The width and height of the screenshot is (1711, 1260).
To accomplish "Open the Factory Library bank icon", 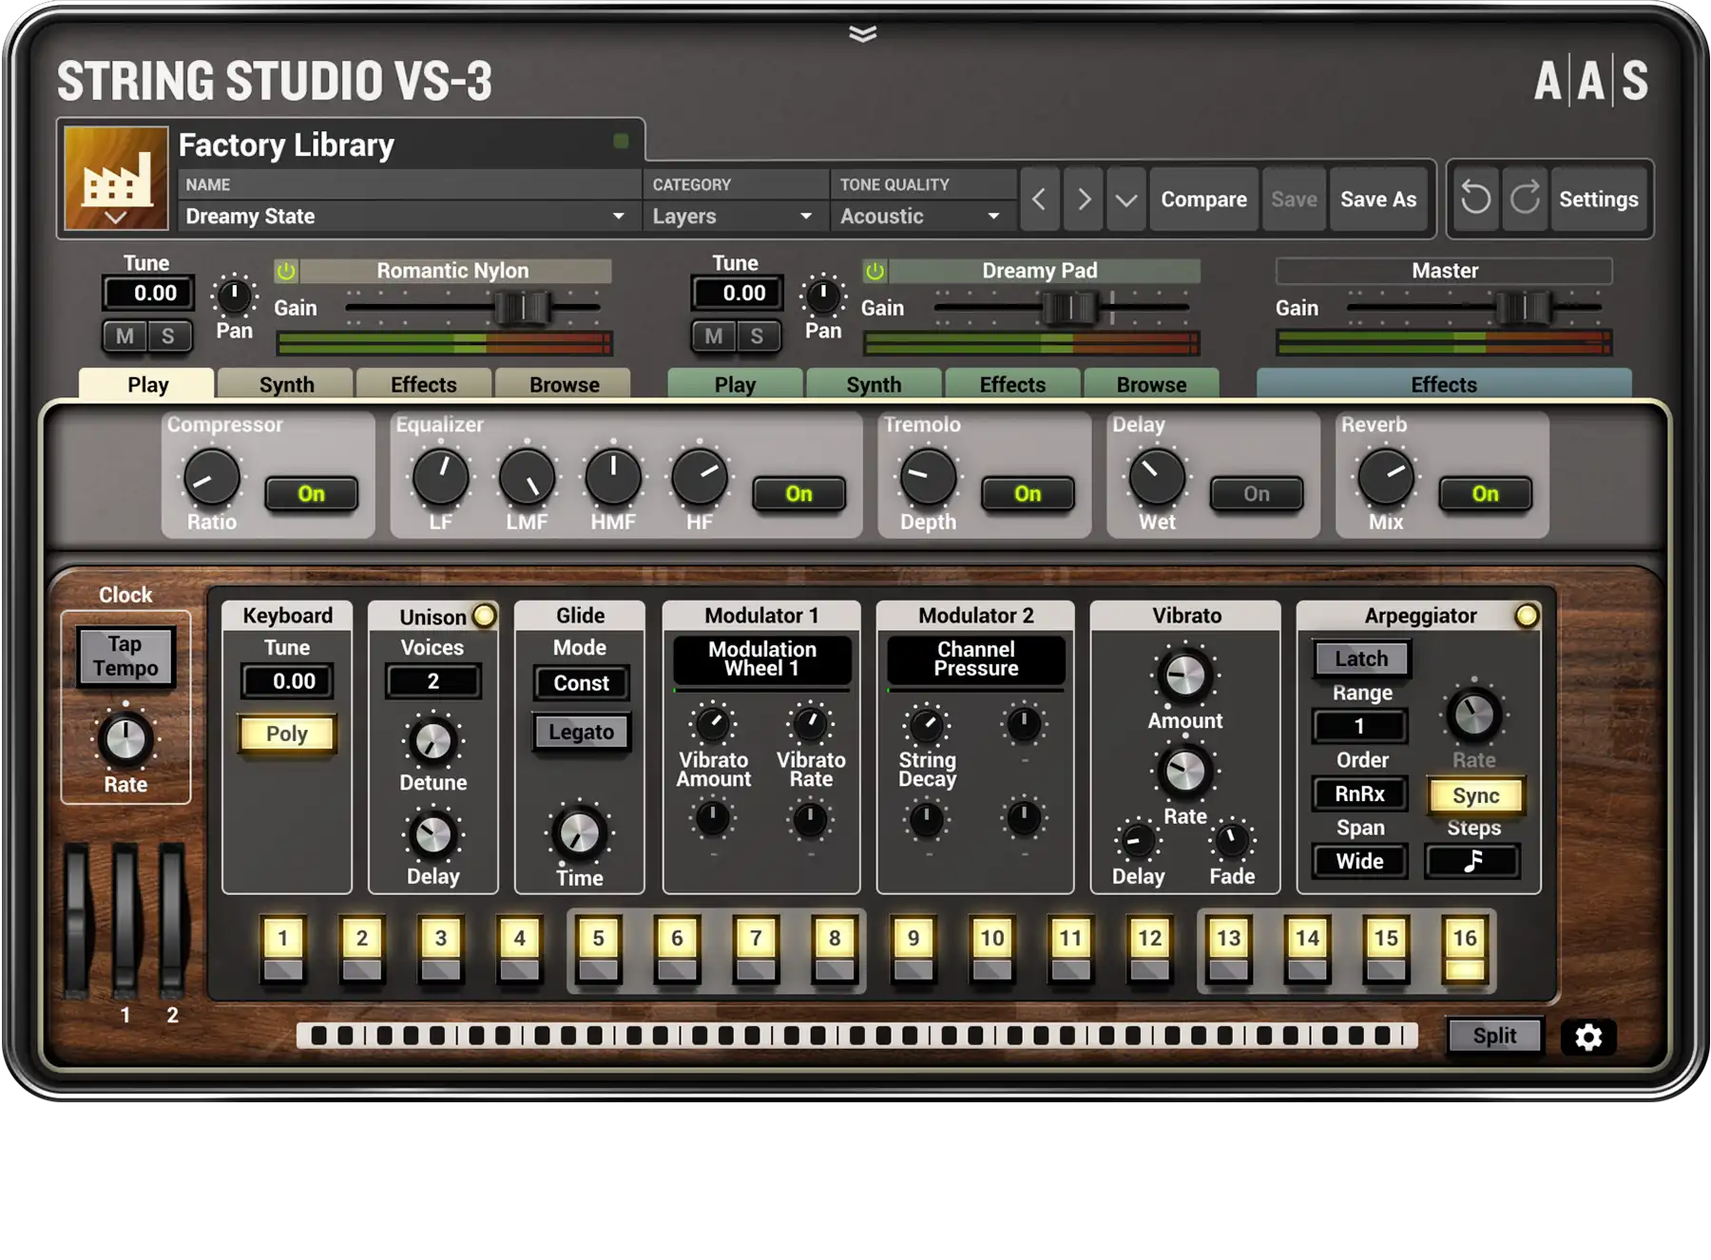I will (x=116, y=179).
